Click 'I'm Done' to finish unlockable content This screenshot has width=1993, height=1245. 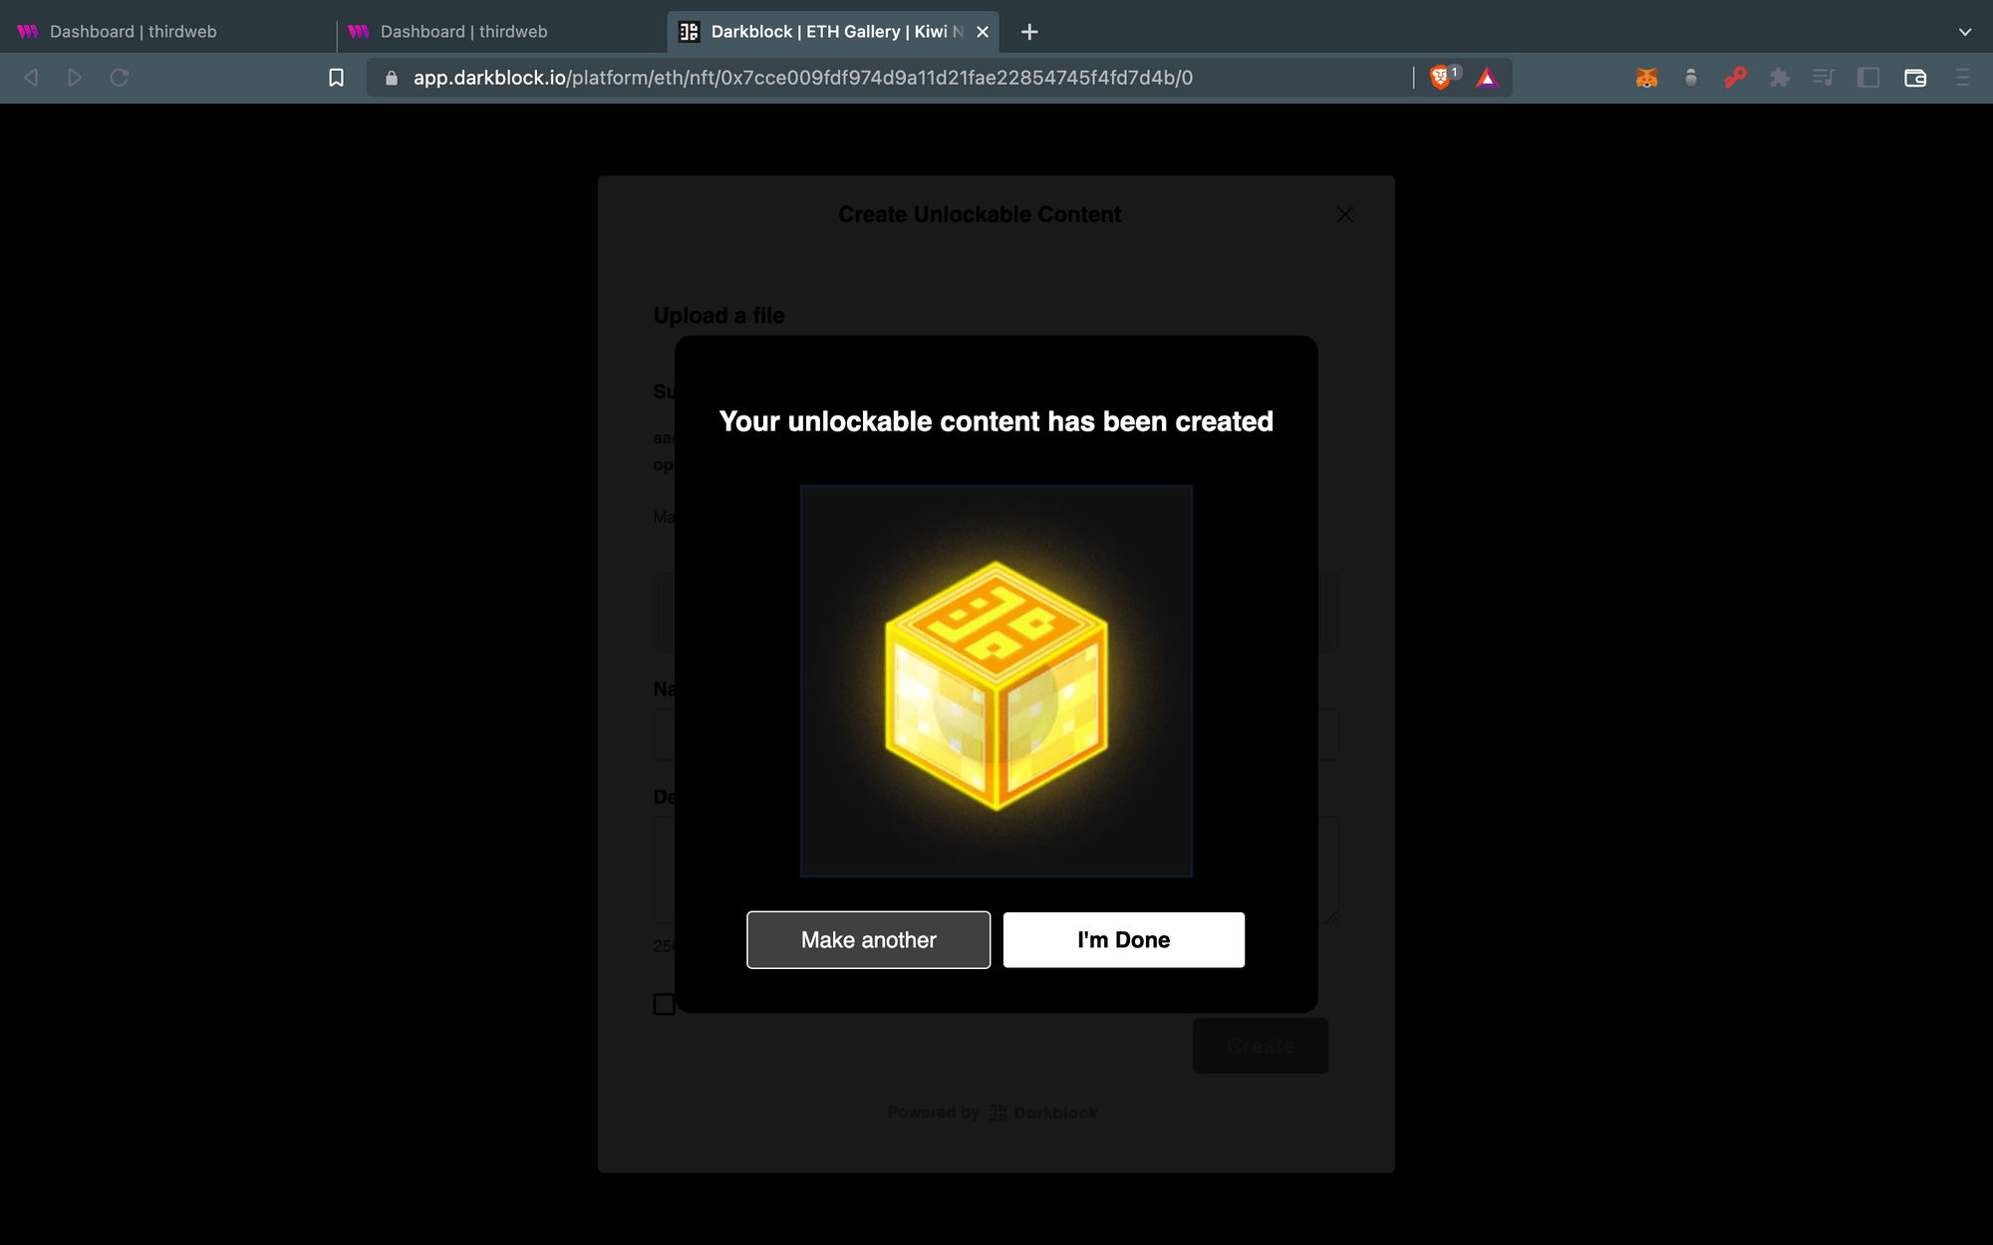1123,939
